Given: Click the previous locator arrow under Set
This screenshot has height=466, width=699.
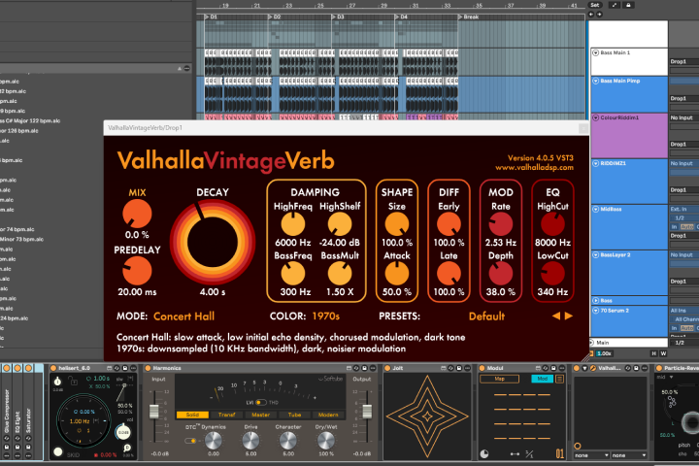Looking at the screenshot, I should [591, 15].
